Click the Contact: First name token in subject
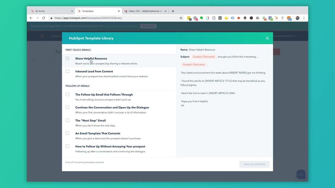Image resolution: width=335 pixels, height=188 pixels. (204, 57)
